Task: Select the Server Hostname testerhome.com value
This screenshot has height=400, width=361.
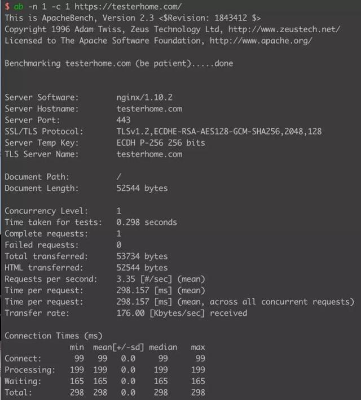Action: [x=149, y=108]
